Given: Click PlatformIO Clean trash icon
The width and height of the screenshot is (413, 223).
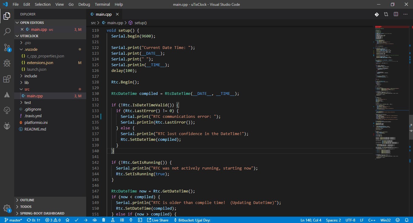Looking at the screenshot, I should (104, 220).
